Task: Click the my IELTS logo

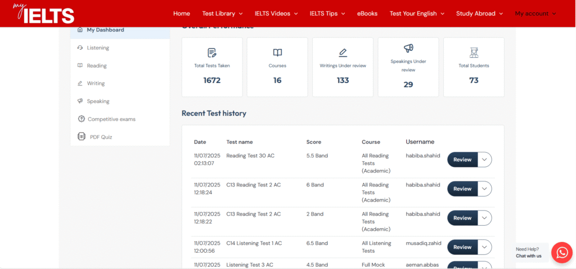Action: [x=44, y=13]
